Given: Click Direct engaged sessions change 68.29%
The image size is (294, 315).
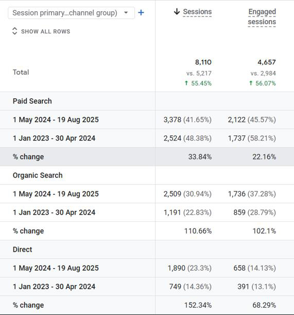Looking at the screenshot, I should click(264, 305).
